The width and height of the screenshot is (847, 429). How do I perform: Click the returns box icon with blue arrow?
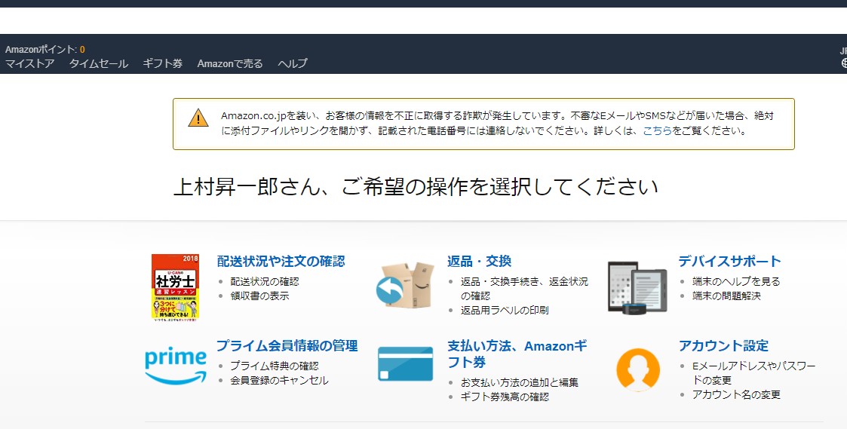coord(405,285)
